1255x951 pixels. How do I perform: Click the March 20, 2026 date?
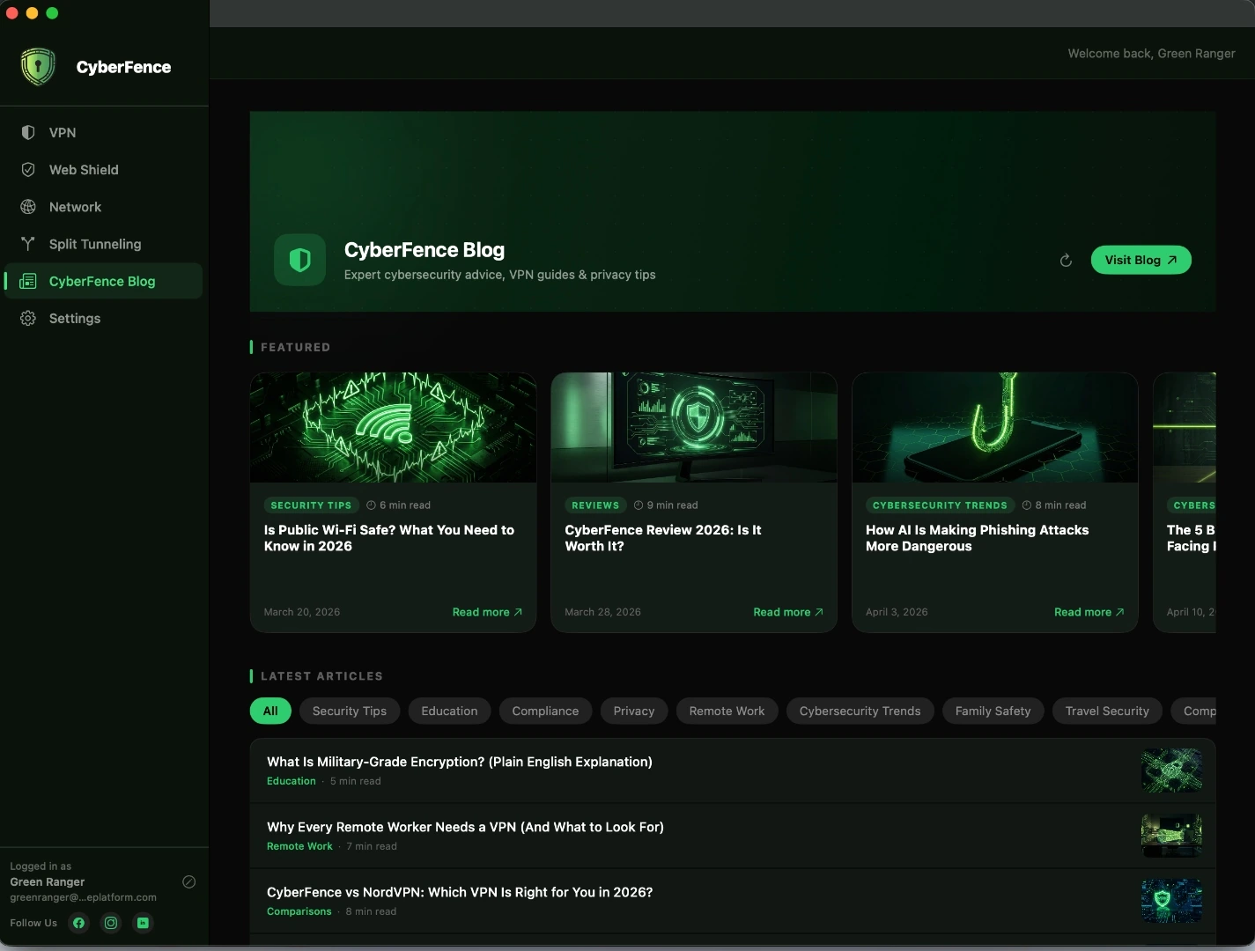tap(302, 612)
